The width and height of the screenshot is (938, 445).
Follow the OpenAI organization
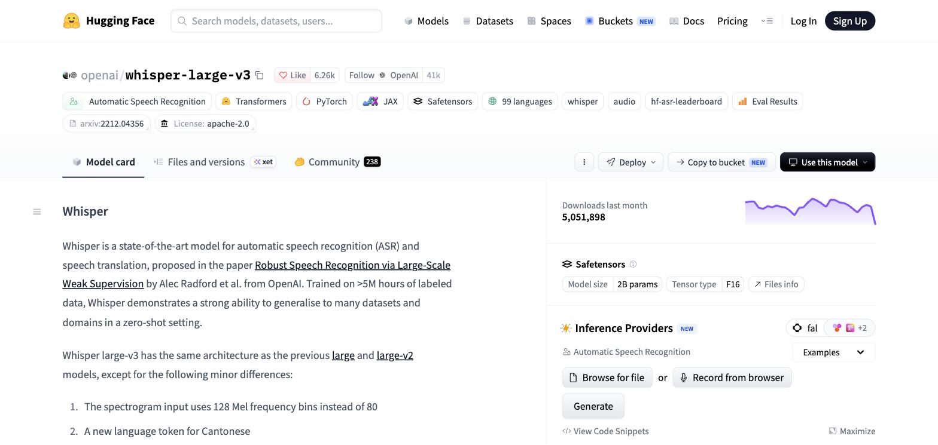pos(383,75)
